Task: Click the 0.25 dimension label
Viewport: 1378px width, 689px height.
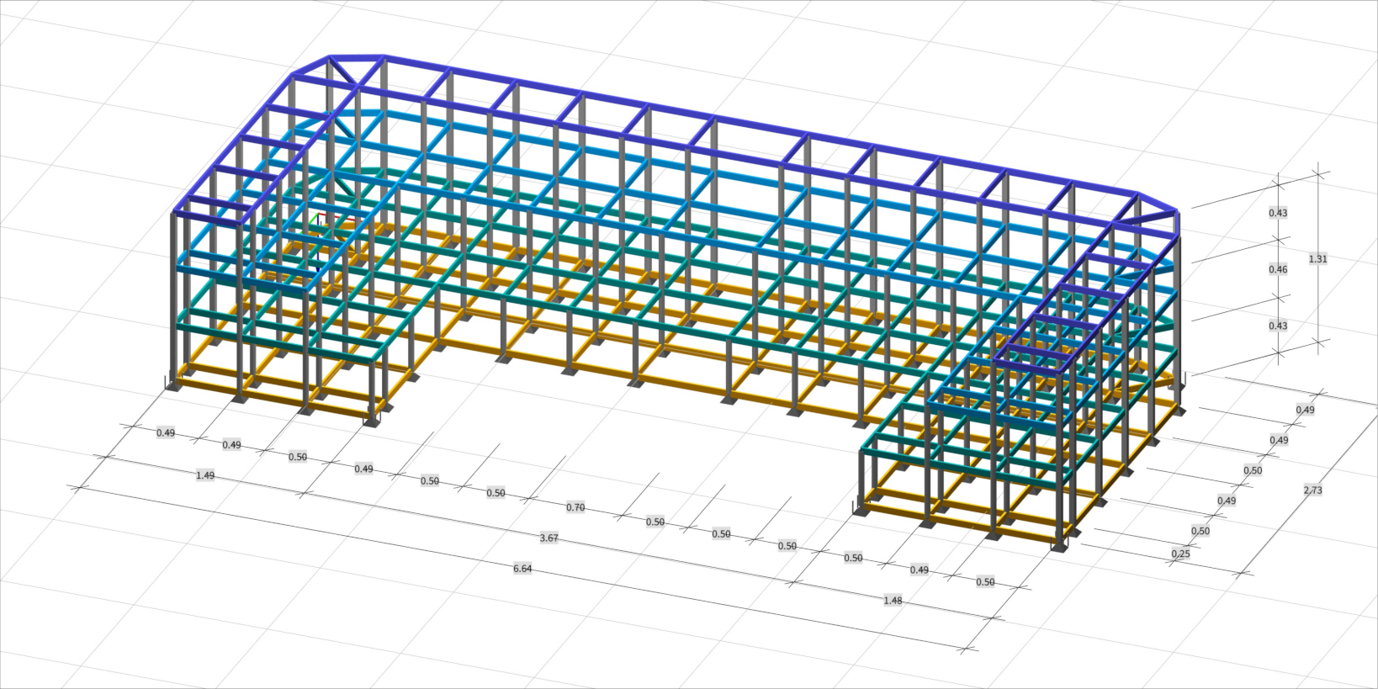Action: coord(1180,554)
